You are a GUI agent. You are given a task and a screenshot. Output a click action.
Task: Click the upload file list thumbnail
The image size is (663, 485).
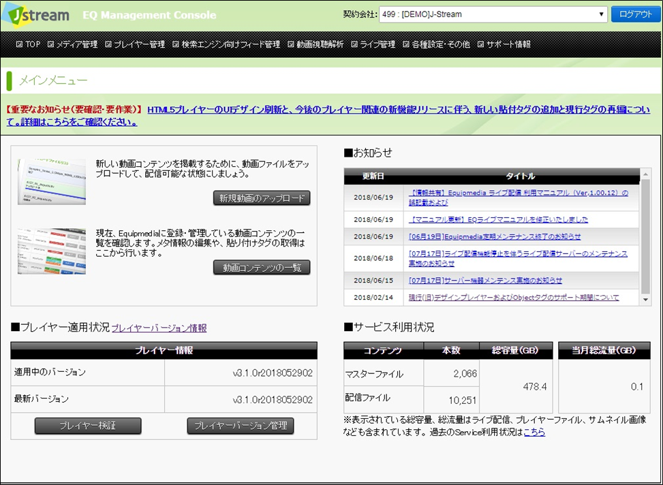[52, 182]
